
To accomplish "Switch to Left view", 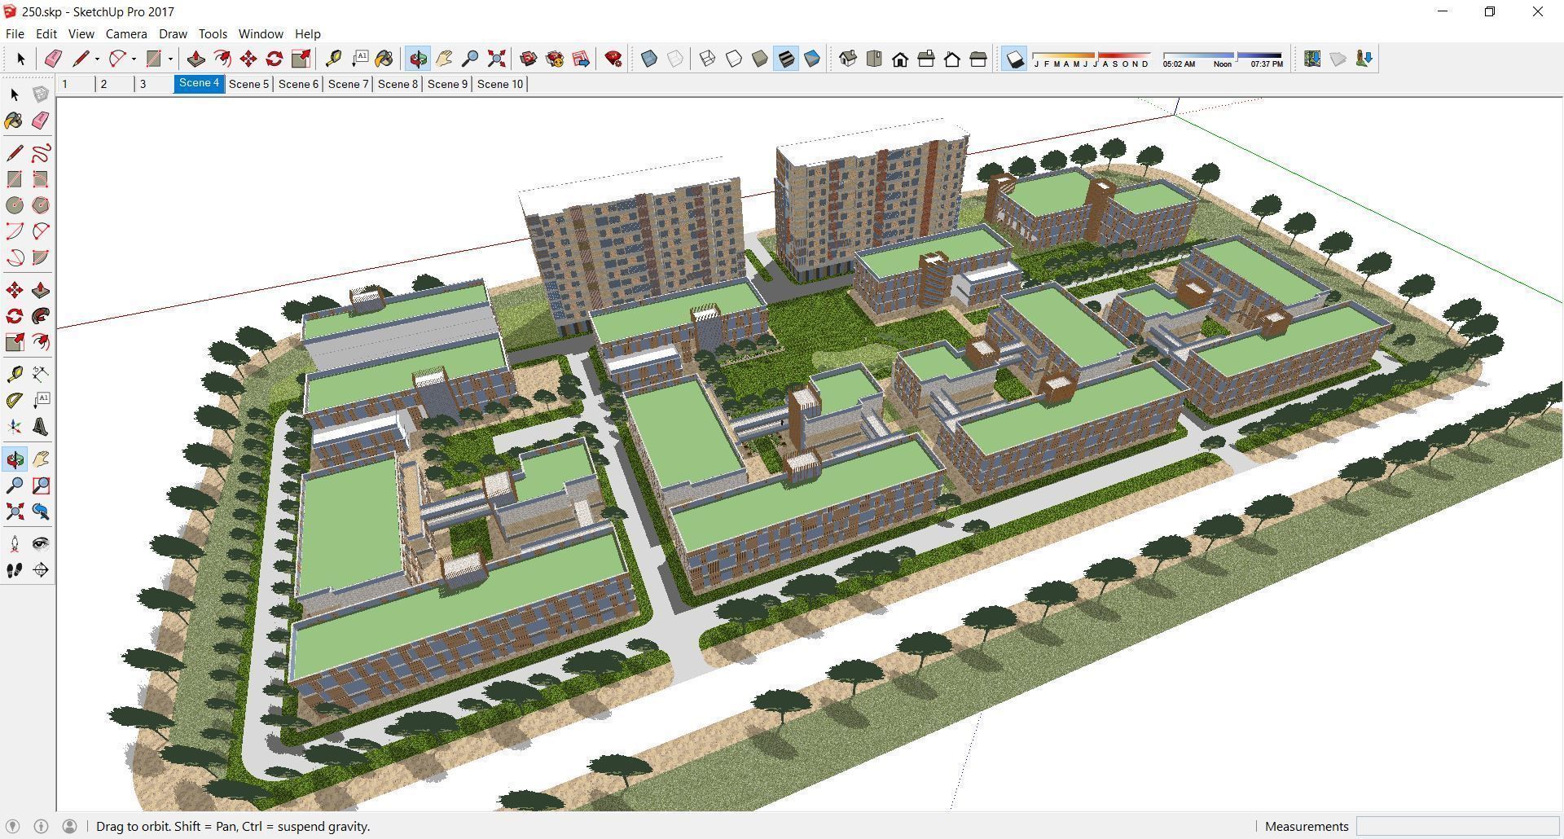I will (x=978, y=59).
